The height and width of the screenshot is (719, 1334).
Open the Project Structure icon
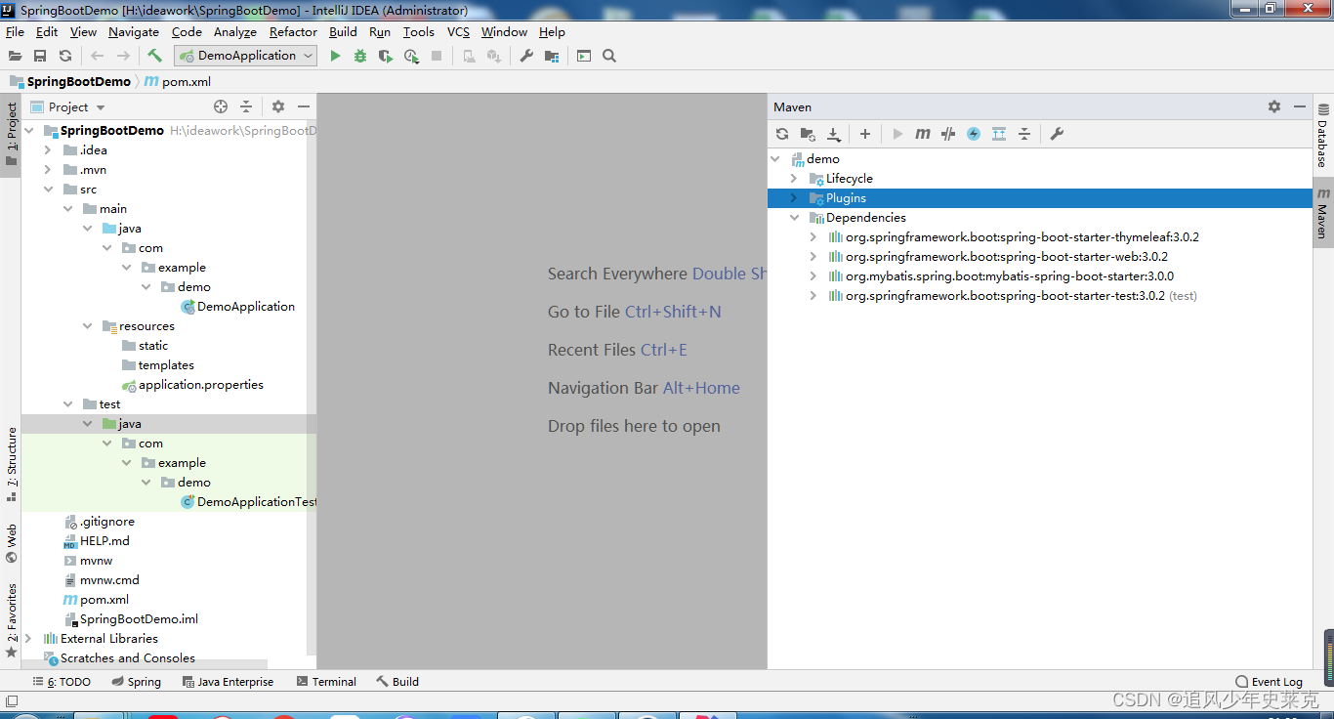[552, 56]
